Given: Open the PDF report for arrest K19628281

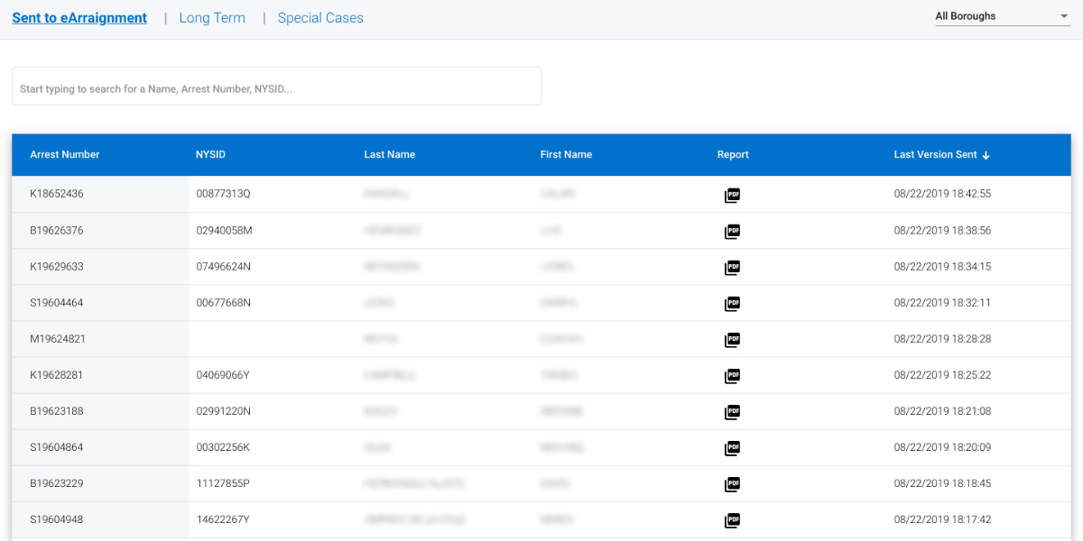Looking at the screenshot, I should (x=732, y=375).
